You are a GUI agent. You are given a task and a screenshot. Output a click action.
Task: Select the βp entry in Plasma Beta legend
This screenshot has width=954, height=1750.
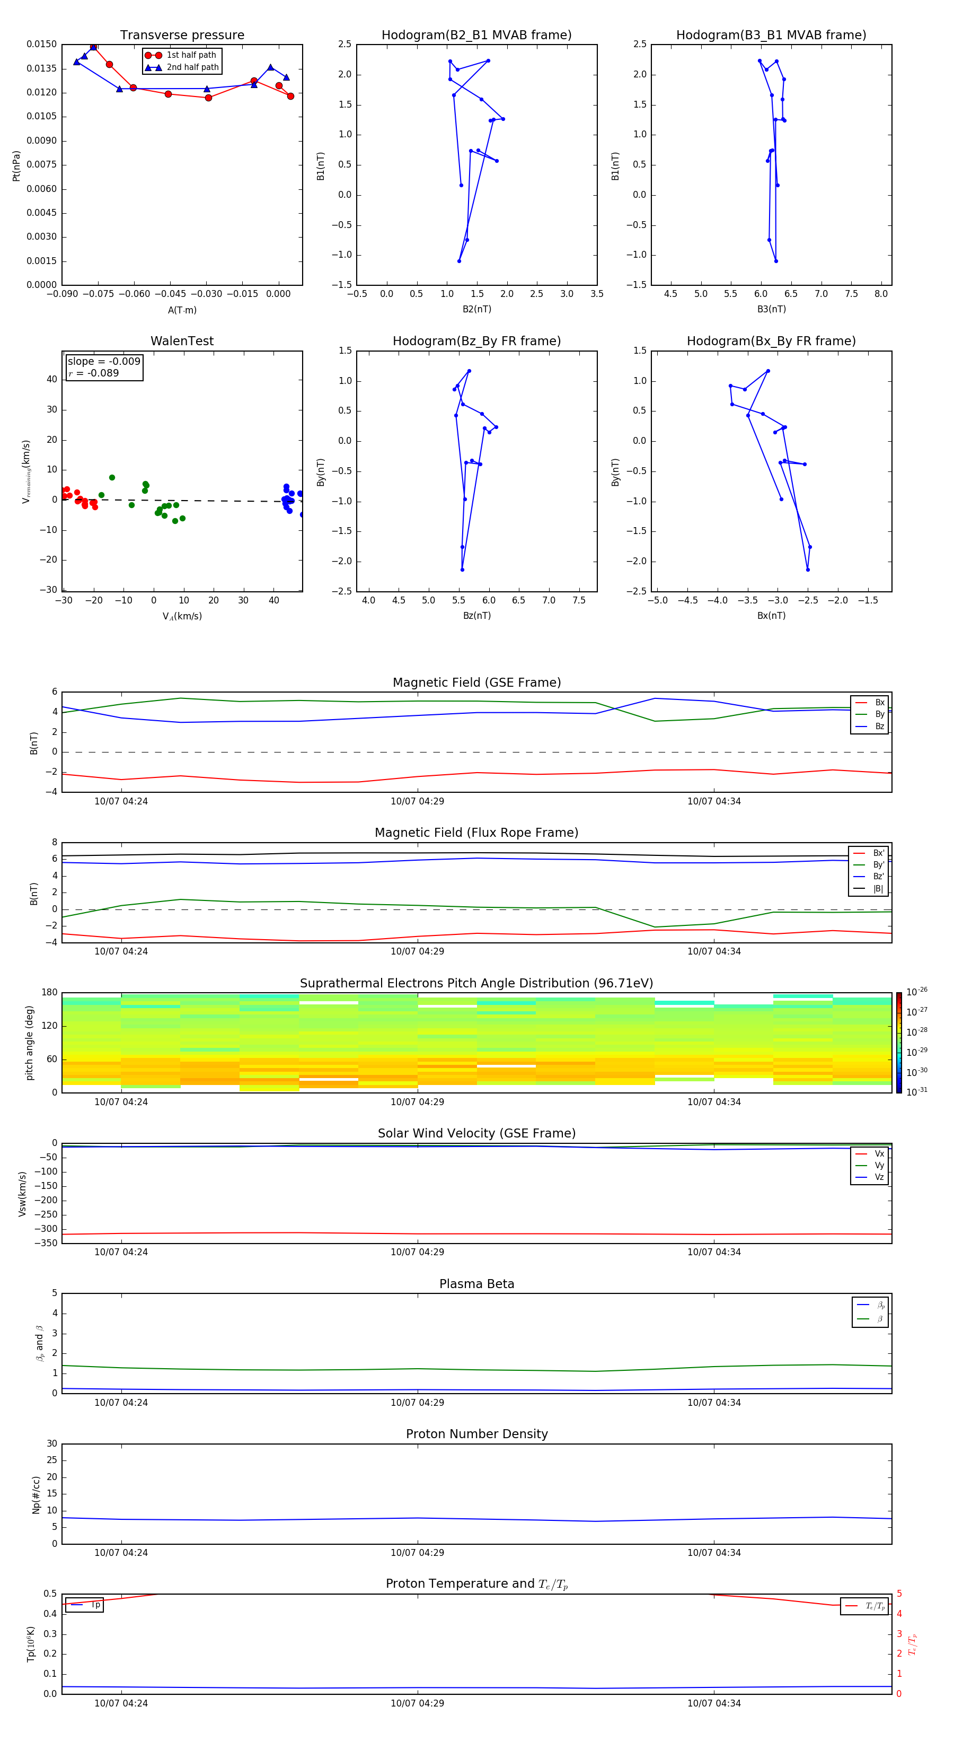coord(871,1305)
